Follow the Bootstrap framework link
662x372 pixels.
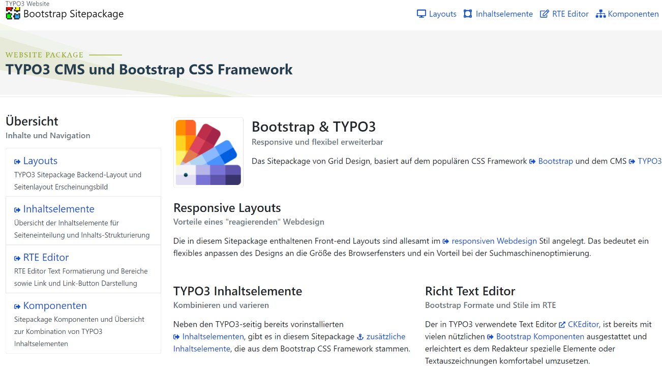(556, 161)
